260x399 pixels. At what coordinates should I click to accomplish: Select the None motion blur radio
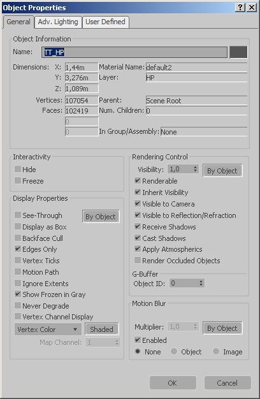(138, 351)
